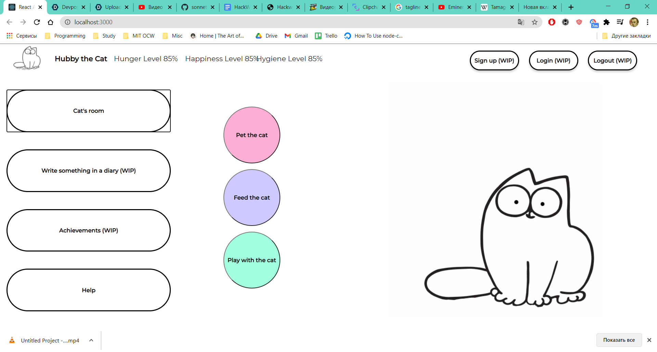Image resolution: width=657 pixels, height=352 pixels.
Task: Open Chrome's three-dot menu
Action: pyautogui.click(x=647, y=22)
